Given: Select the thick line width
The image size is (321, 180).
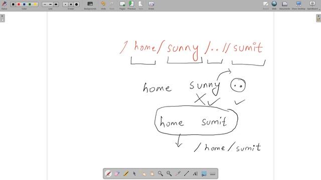Looking at the screenshot, I should coord(56,4).
